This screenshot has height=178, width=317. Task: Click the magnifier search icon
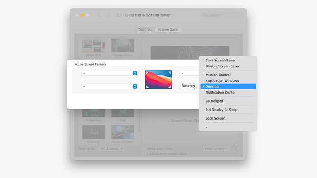(205, 15)
